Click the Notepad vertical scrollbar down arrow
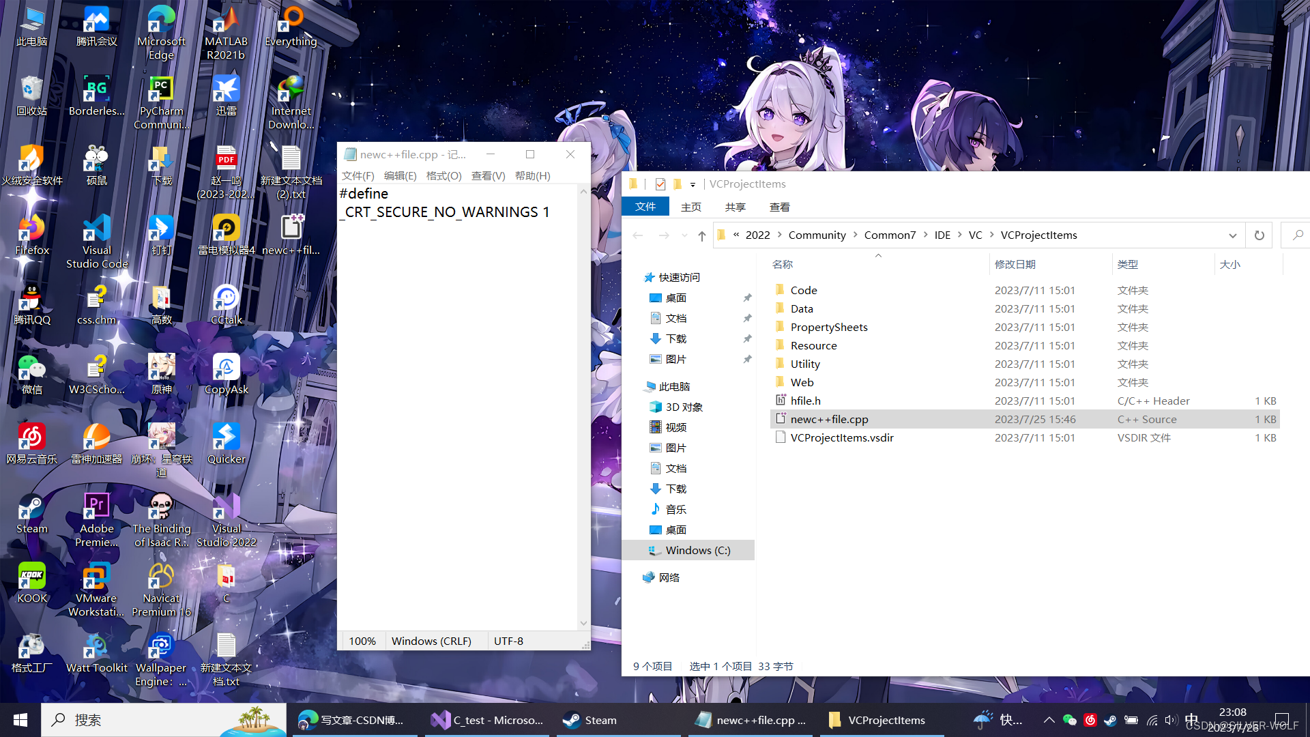The width and height of the screenshot is (1310, 737). tap(583, 623)
